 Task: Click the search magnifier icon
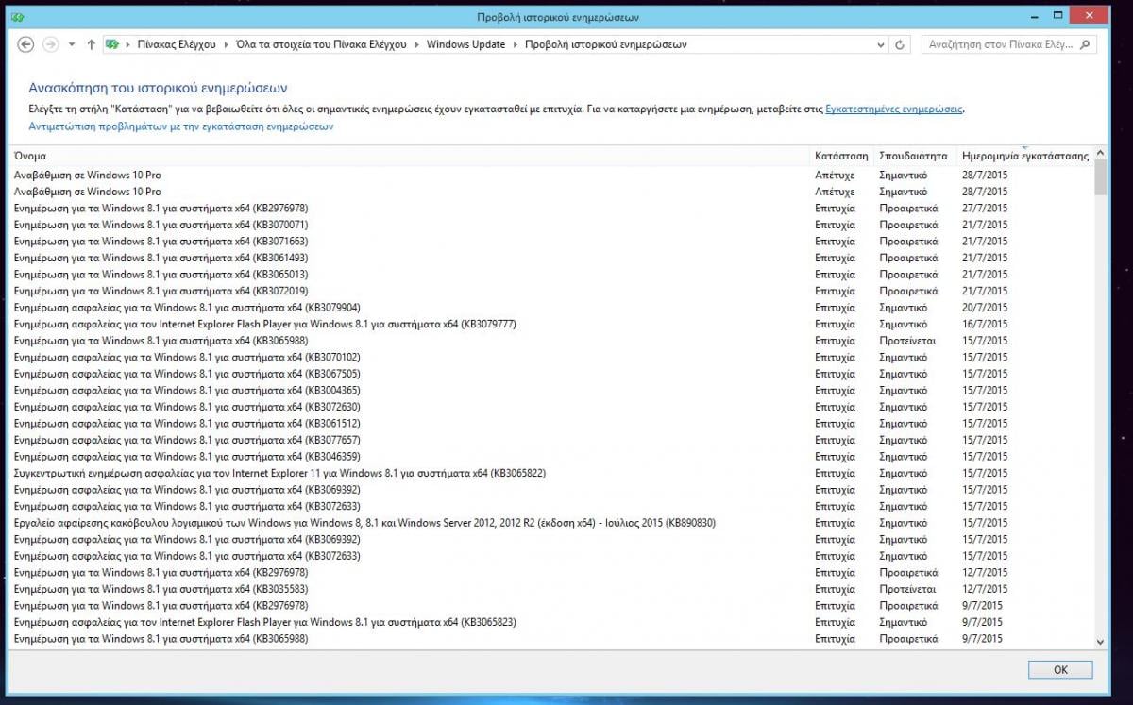(x=1085, y=44)
